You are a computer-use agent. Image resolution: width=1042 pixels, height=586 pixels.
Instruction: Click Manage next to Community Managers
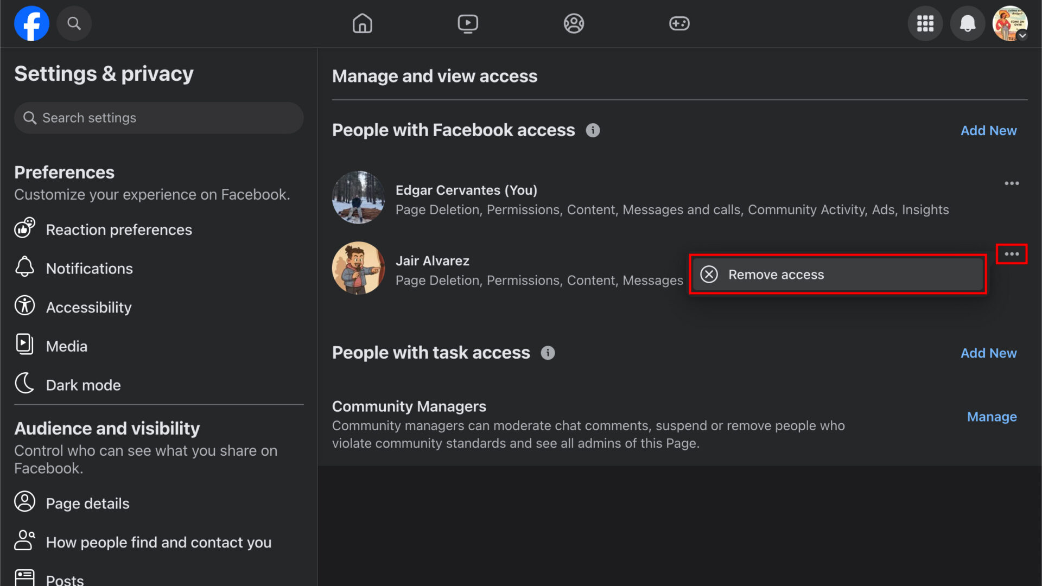point(992,417)
